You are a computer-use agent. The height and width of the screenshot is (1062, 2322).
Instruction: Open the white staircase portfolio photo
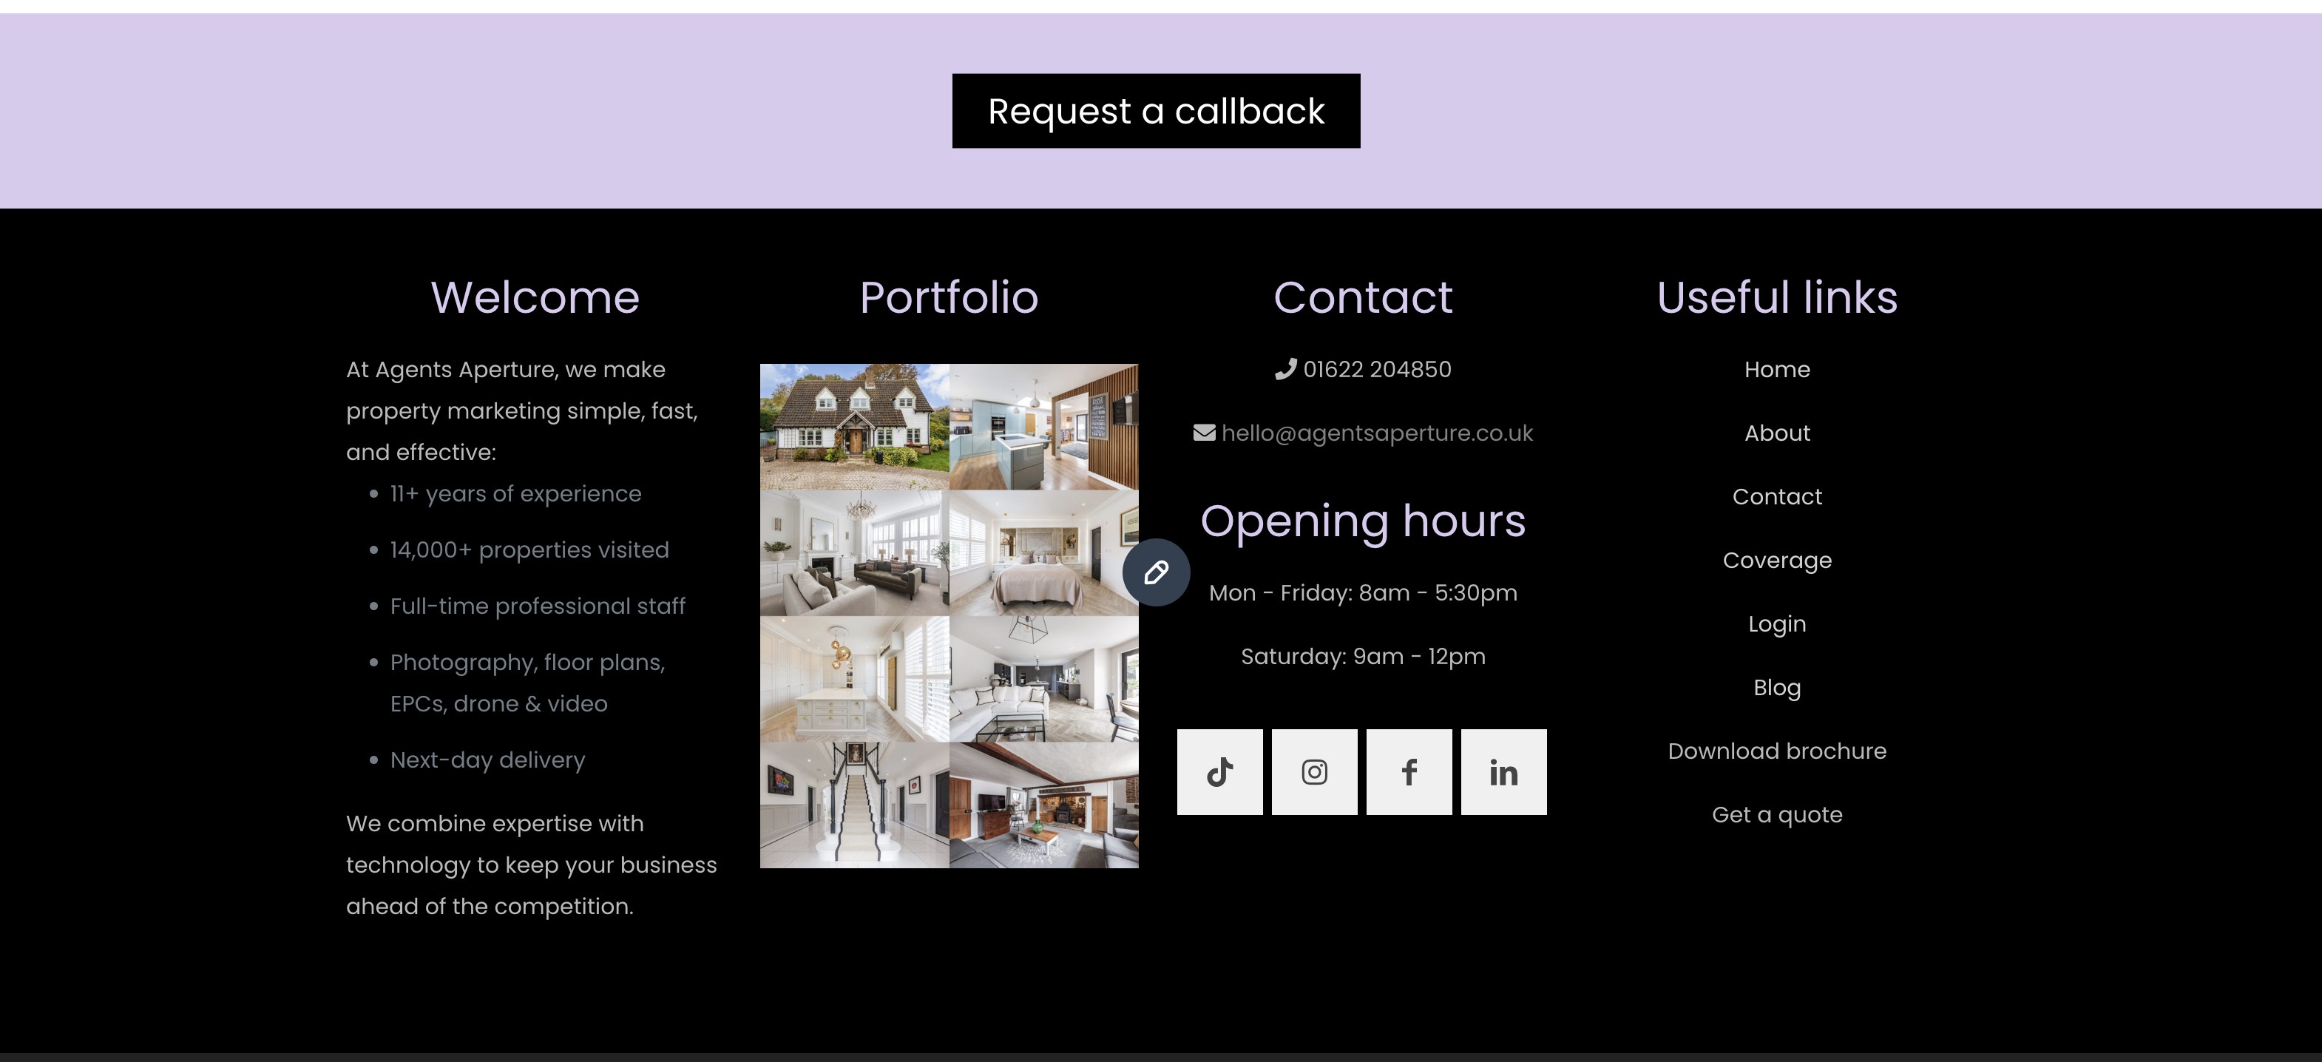pyautogui.click(x=853, y=805)
